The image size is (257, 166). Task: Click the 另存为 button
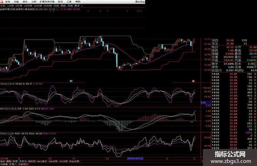[23, 161]
